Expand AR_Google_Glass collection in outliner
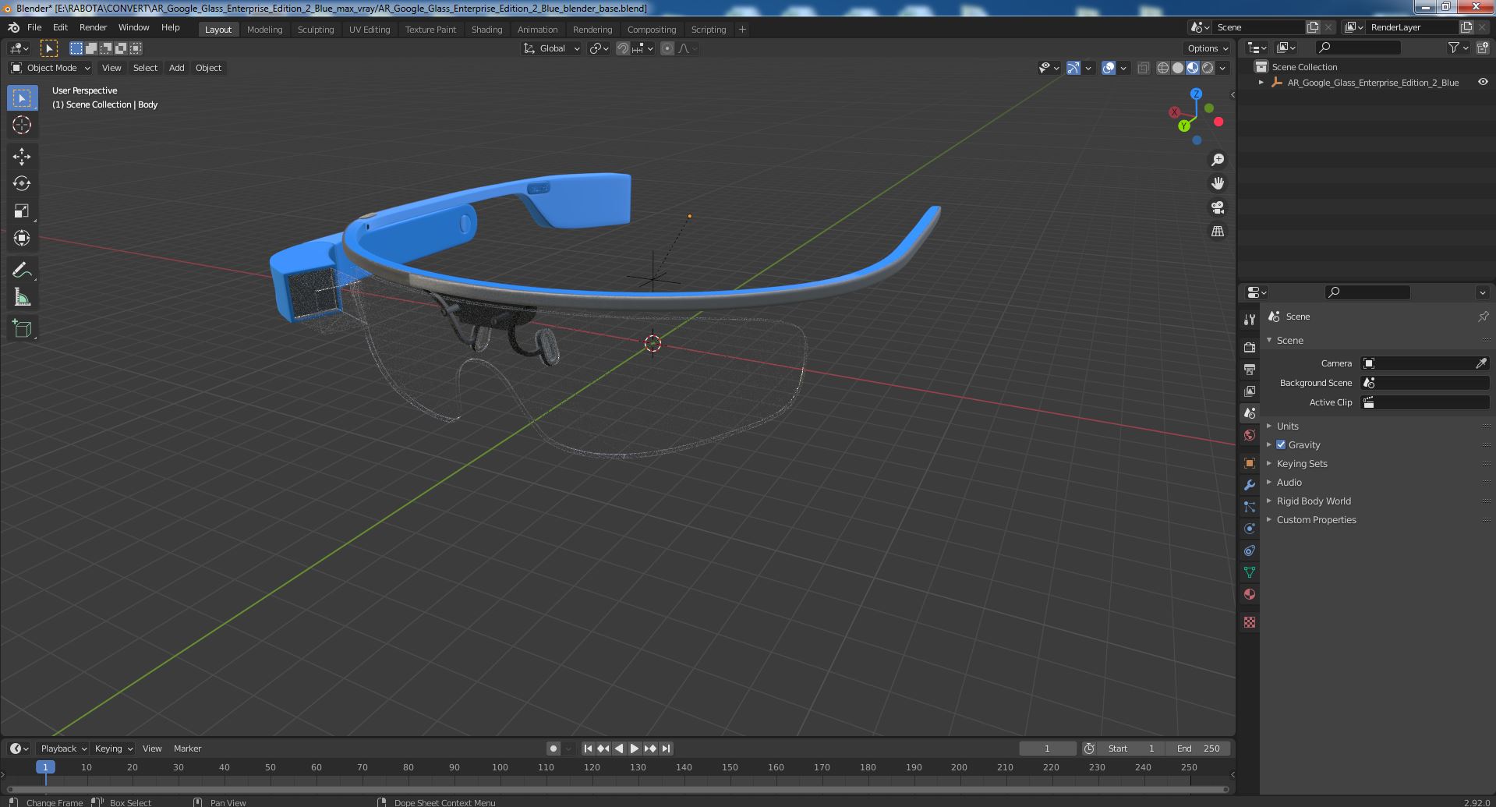This screenshot has height=807, width=1496. [x=1261, y=82]
